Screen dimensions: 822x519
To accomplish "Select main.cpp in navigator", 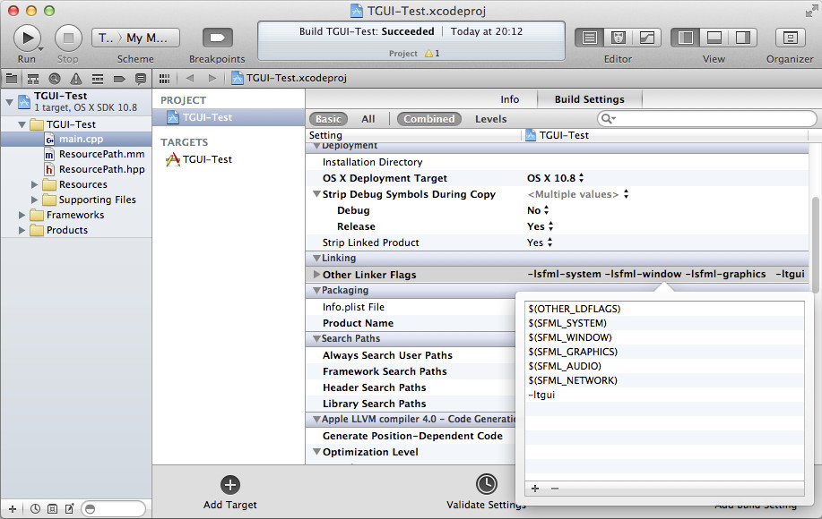I will click(76, 140).
